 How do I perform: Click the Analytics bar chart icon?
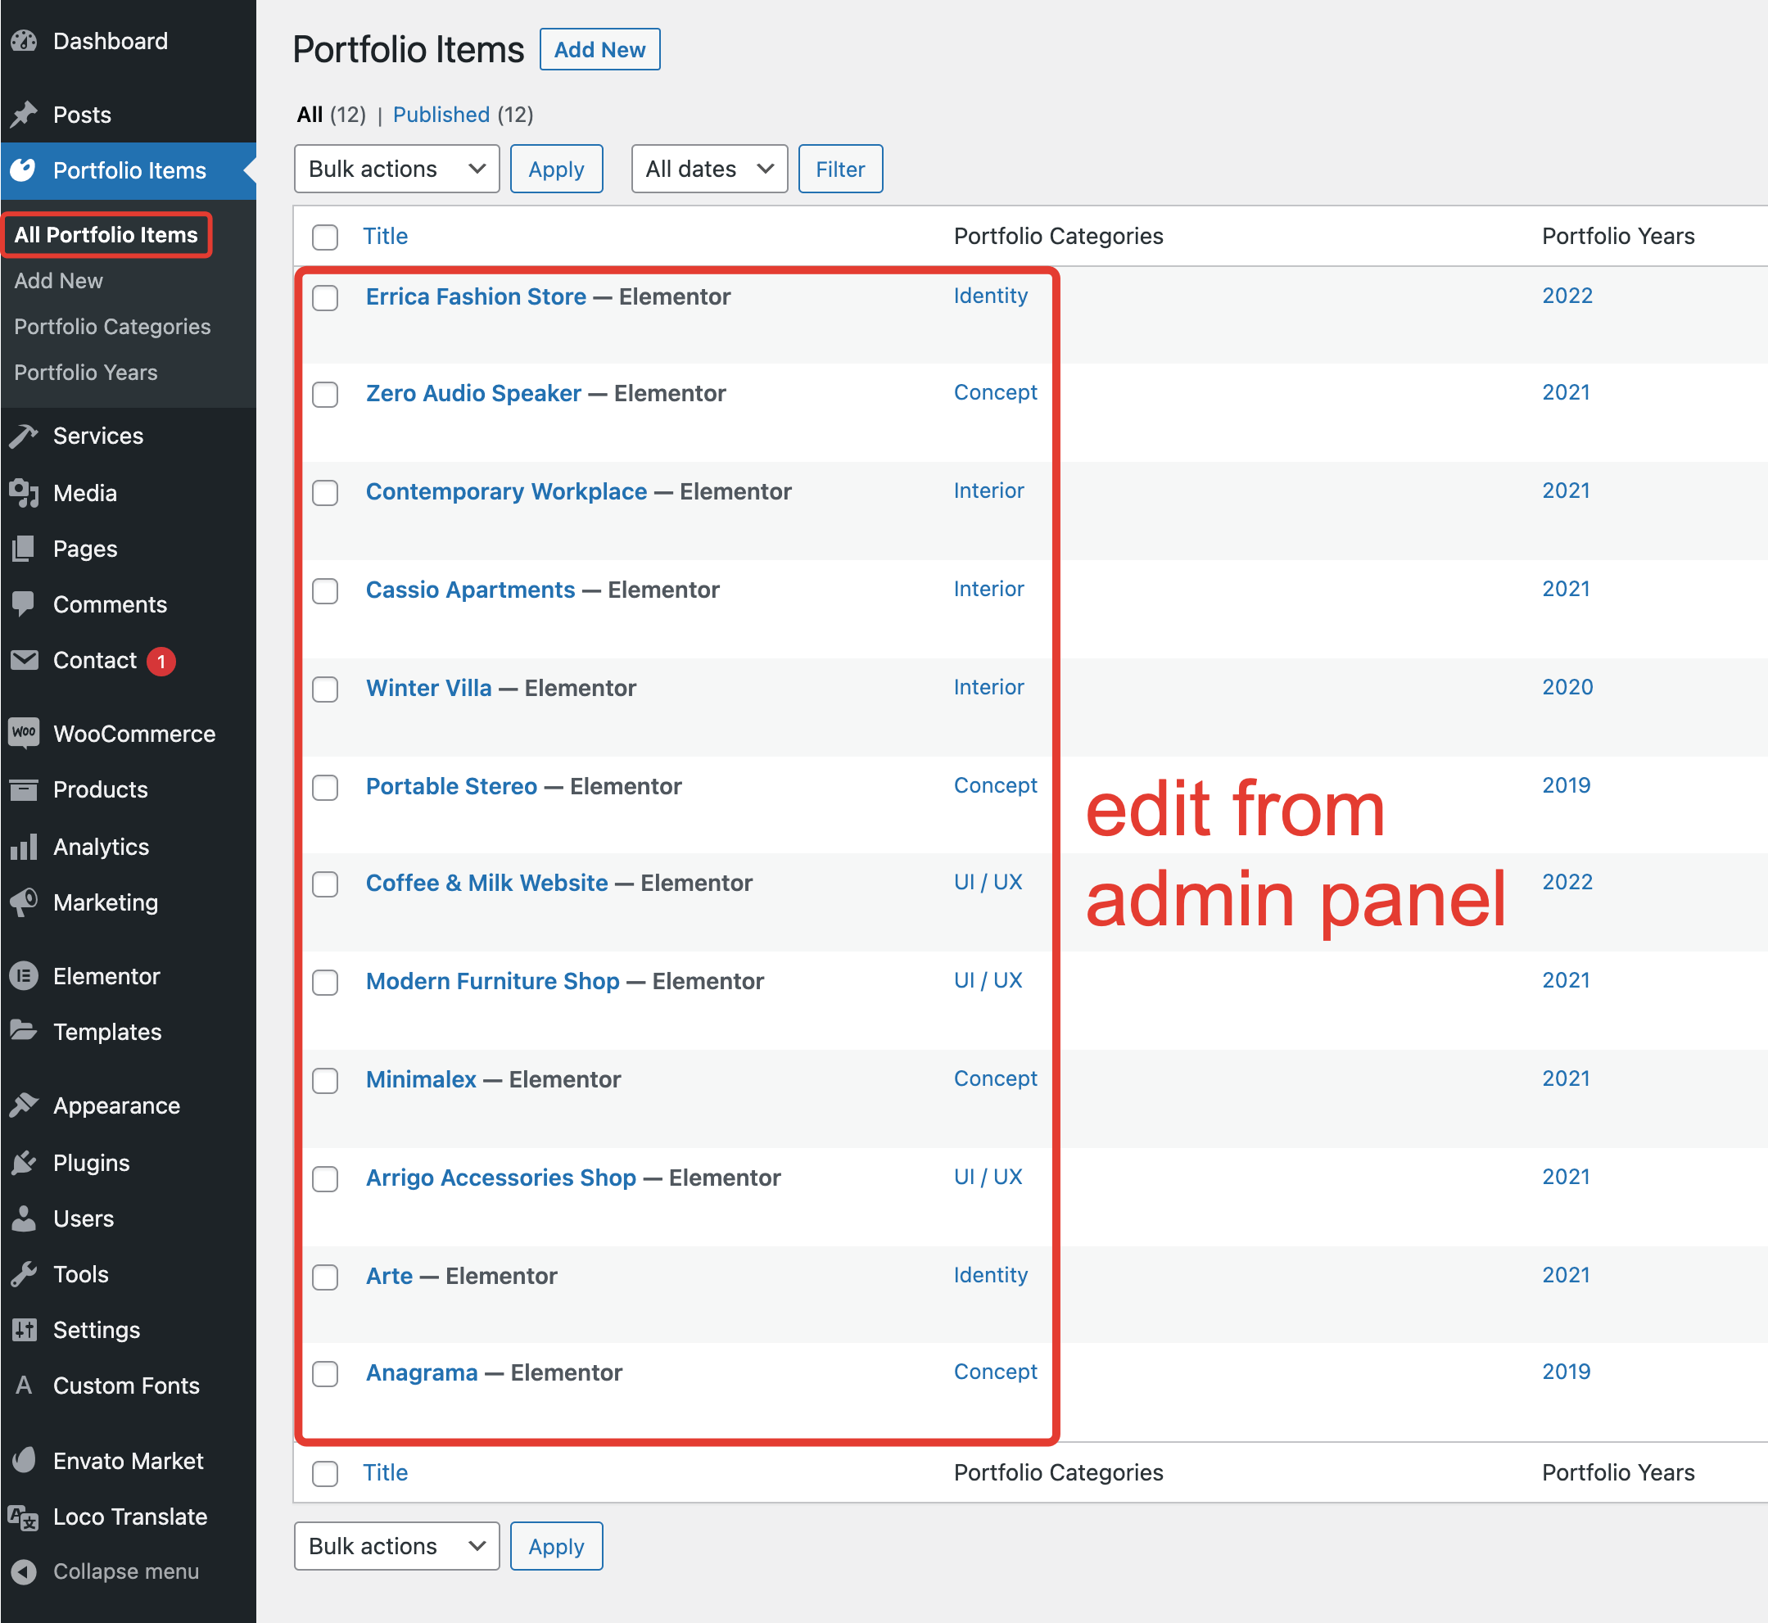[24, 847]
